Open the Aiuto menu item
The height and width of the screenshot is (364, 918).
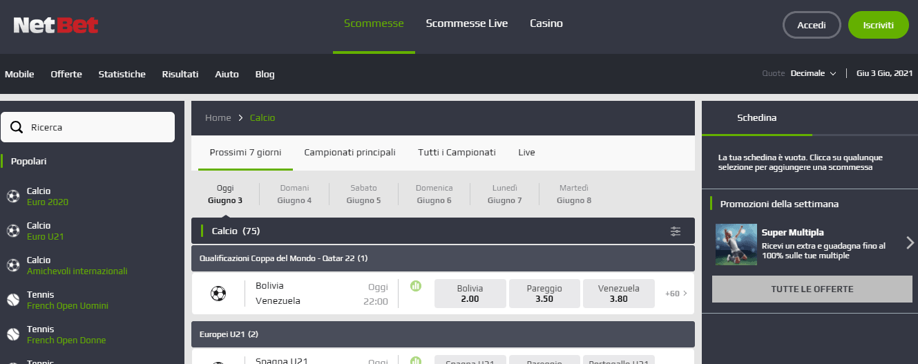point(227,74)
